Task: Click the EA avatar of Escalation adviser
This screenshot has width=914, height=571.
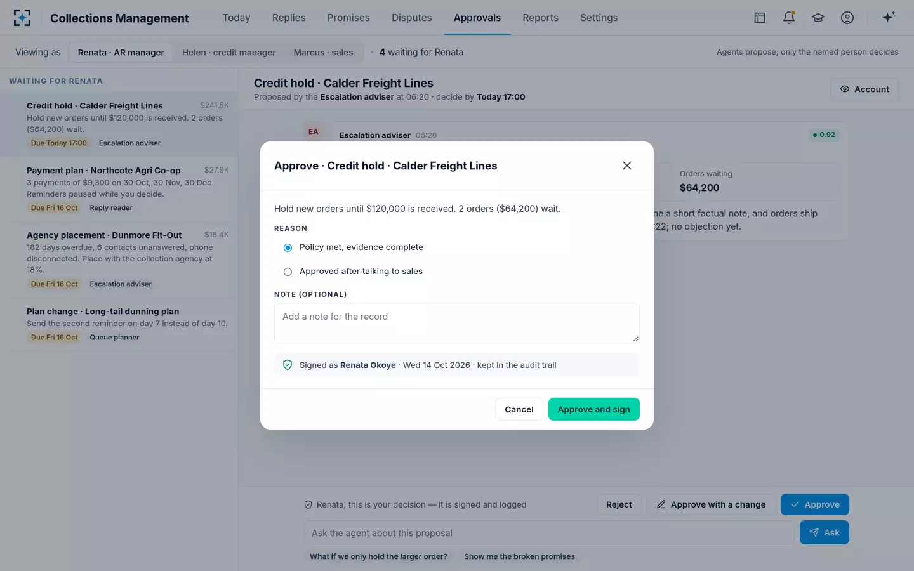Action: [x=314, y=131]
